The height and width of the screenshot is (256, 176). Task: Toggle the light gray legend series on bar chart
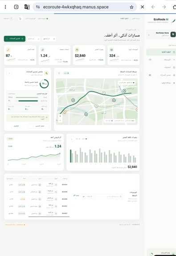(x=78, y=139)
